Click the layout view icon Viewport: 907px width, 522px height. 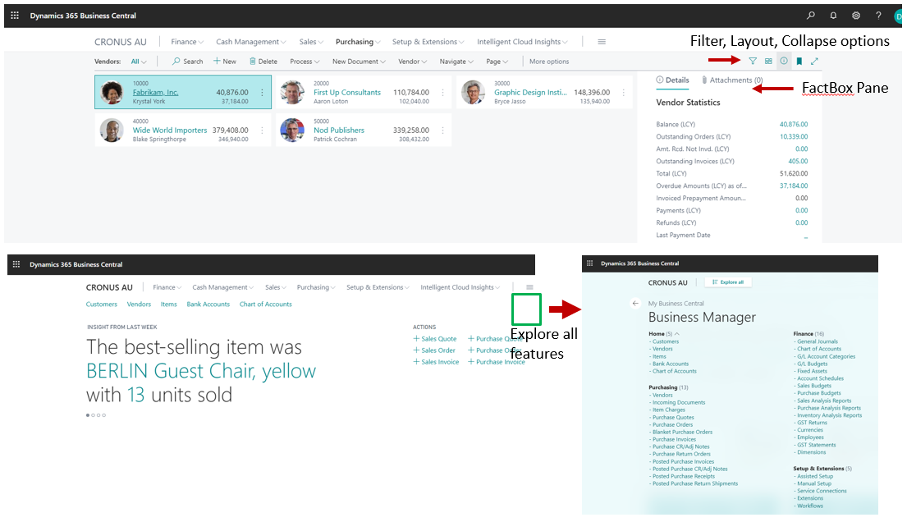(768, 62)
